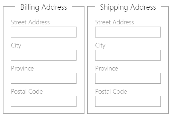Screen dimensions: 172x117
Task: Click the Shipping City text box
Action: coord(128,55)
